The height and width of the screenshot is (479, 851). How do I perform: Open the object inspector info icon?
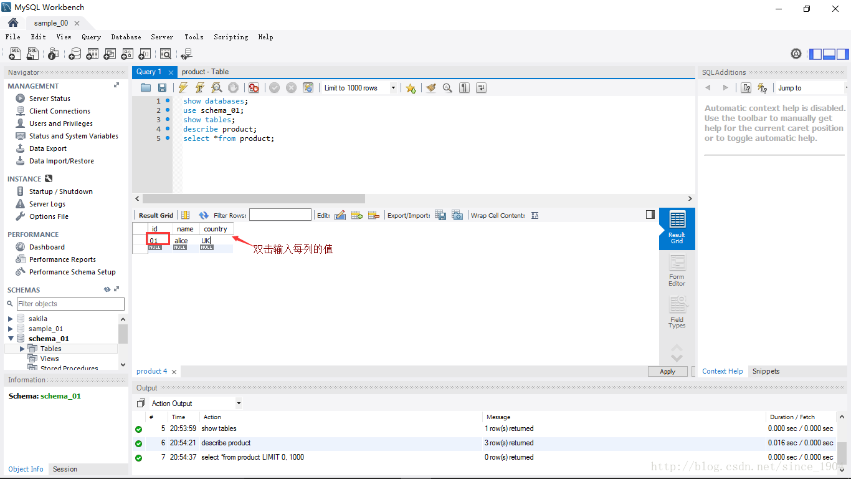pyautogui.click(x=53, y=54)
